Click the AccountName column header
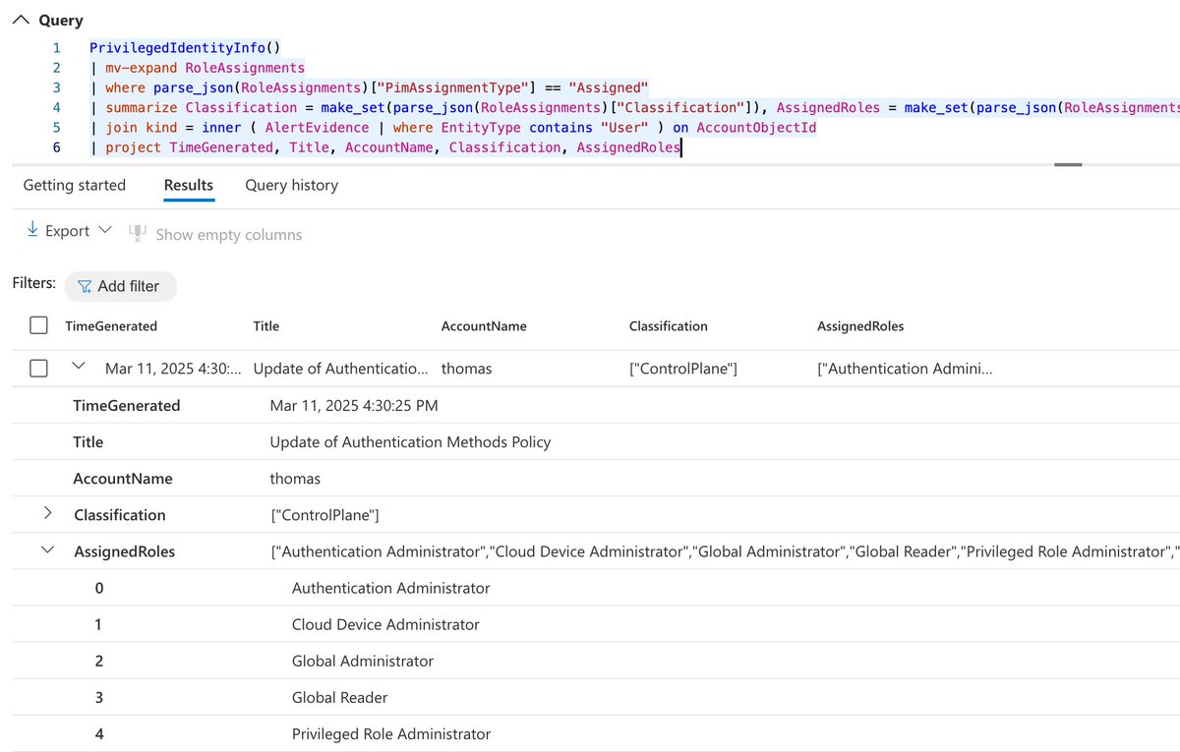Viewport: 1180px width, 752px height. pos(483,325)
